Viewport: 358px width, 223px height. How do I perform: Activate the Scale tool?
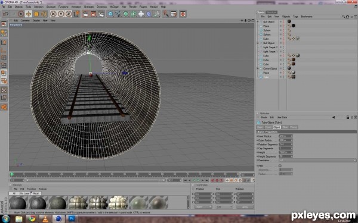pos(36,14)
